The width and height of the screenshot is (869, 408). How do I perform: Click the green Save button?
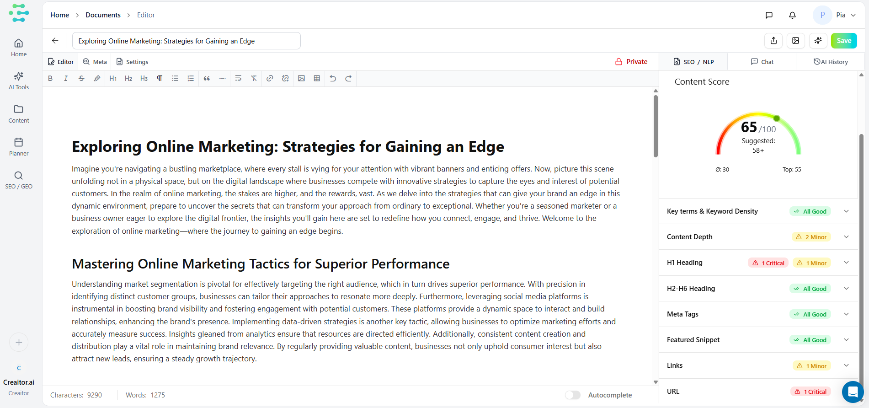pos(843,41)
